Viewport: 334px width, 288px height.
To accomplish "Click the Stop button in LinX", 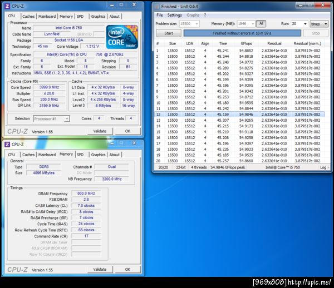I will click(316, 33).
